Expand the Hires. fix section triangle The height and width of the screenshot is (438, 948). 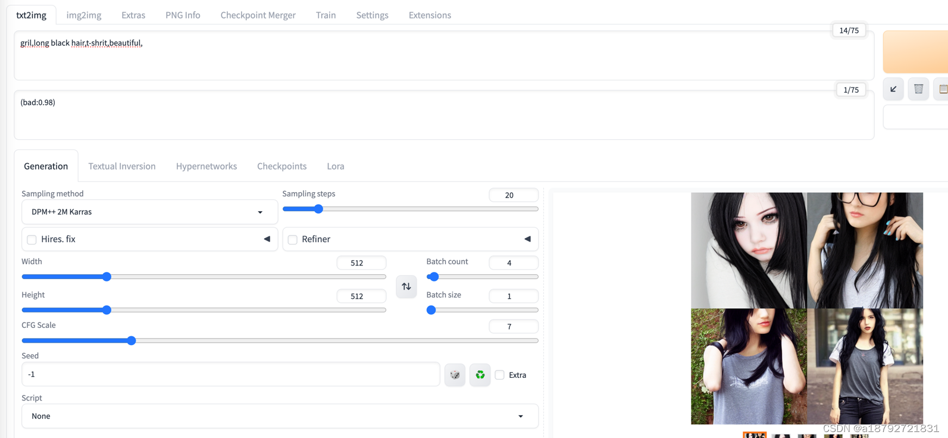[x=267, y=239]
